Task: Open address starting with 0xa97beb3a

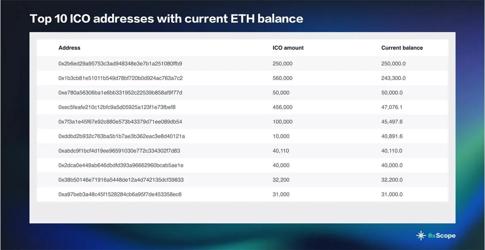Action: [120, 194]
